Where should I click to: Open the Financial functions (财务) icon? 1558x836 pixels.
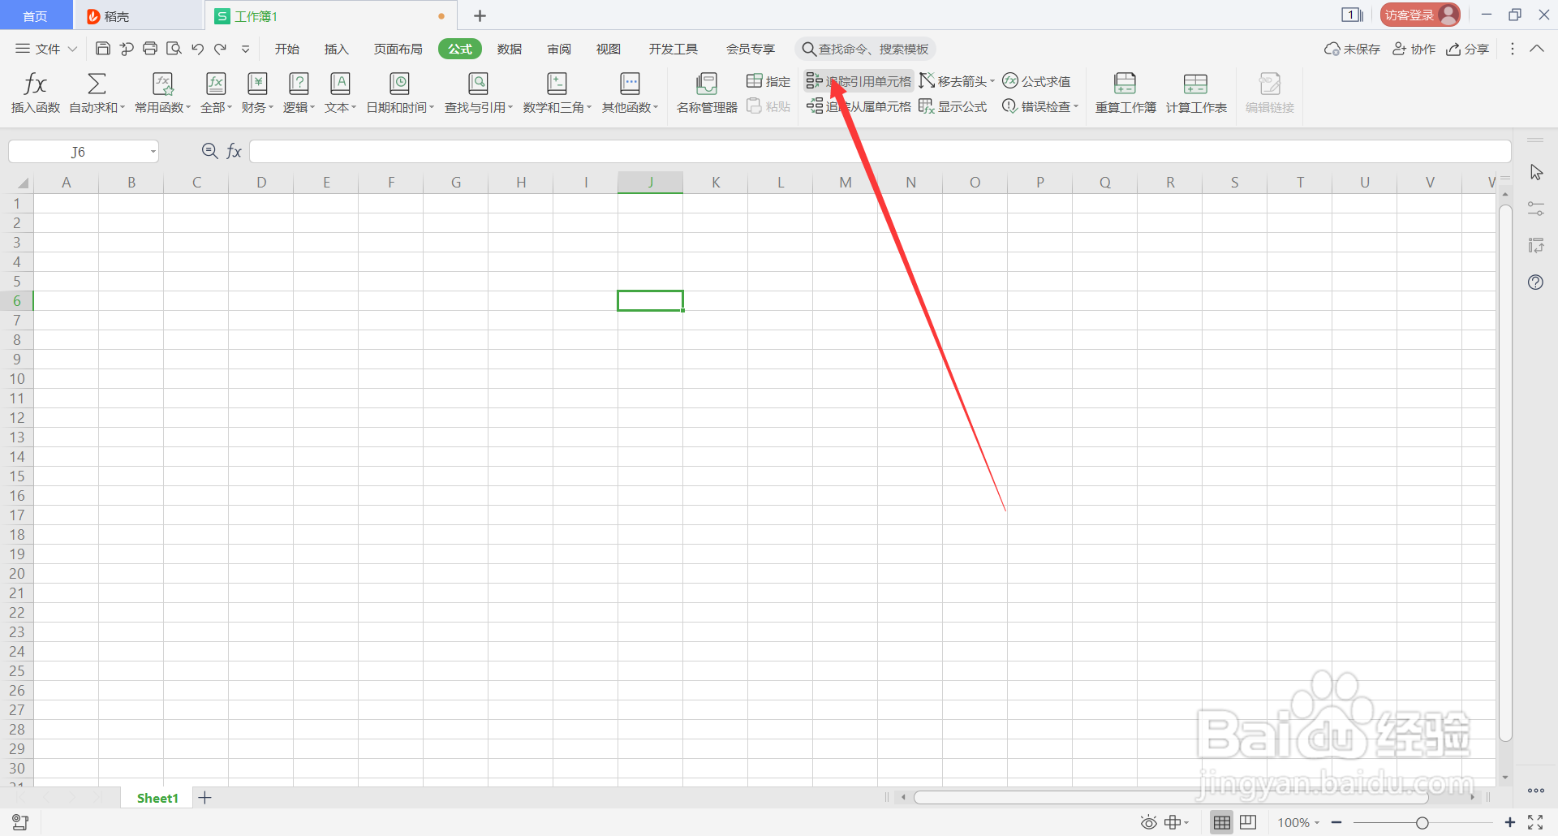[257, 83]
